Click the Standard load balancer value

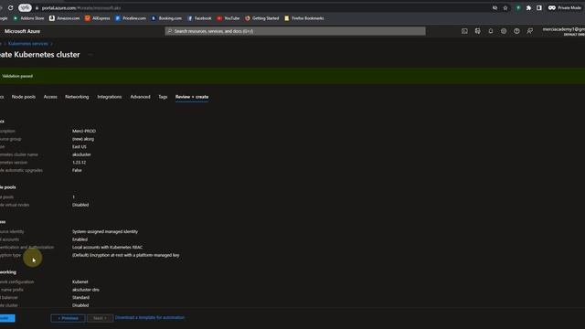pos(80,298)
